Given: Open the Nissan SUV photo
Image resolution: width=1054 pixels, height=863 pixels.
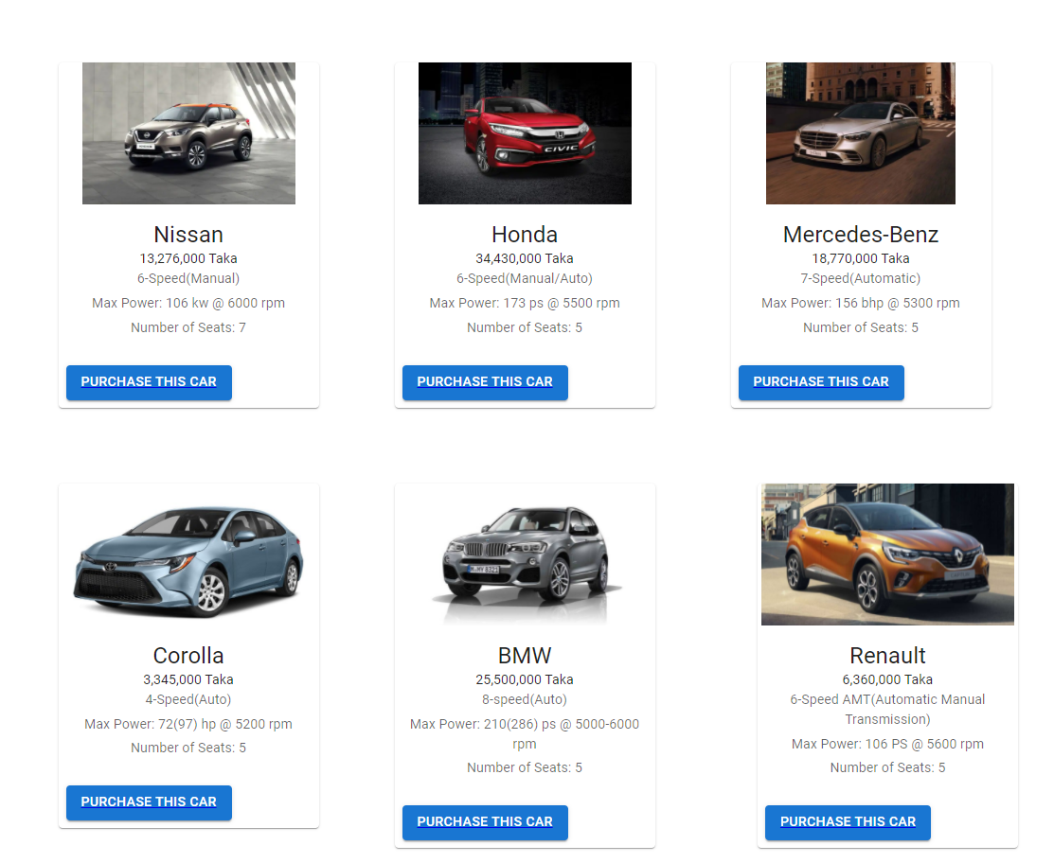Looking at the screenshot, I should click(x=188, y=133).
